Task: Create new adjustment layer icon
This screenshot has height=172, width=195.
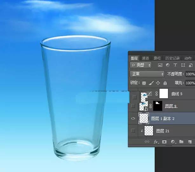Action: 173,142
